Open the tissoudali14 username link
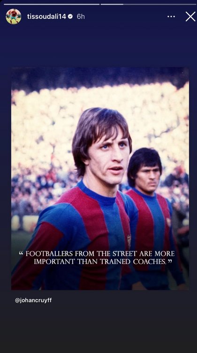The width and height of the screenshot is (197, 353). pos(46,16)
